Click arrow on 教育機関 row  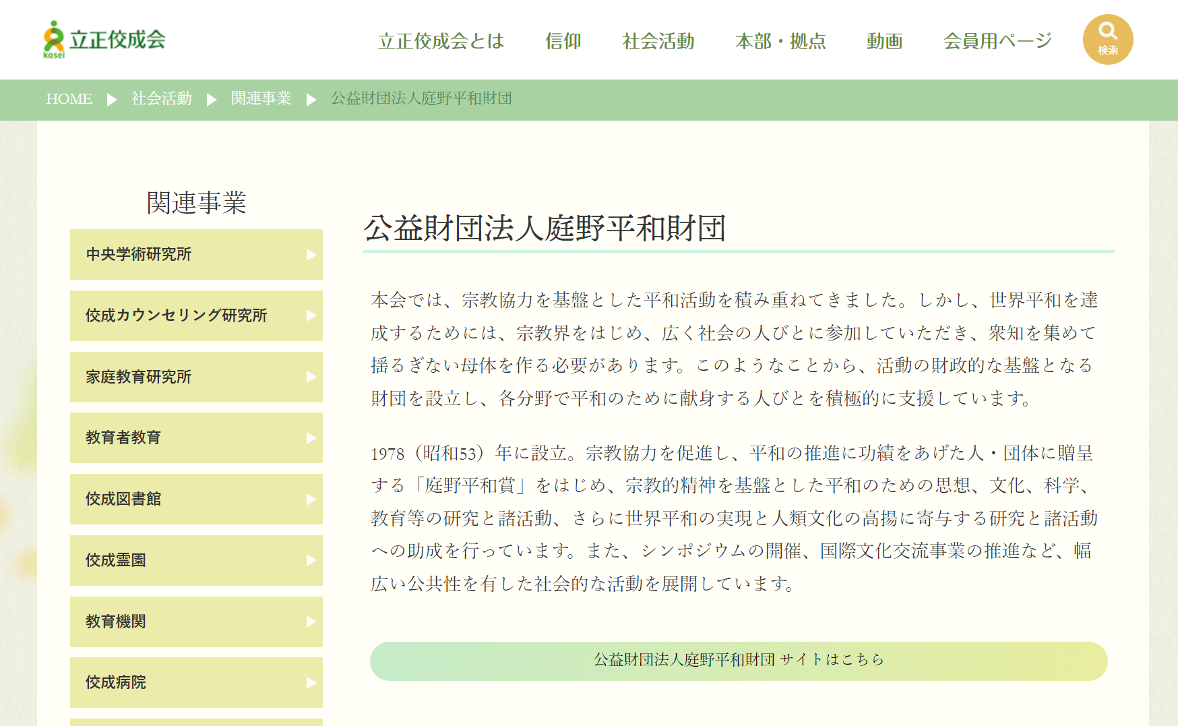(311, 622)
